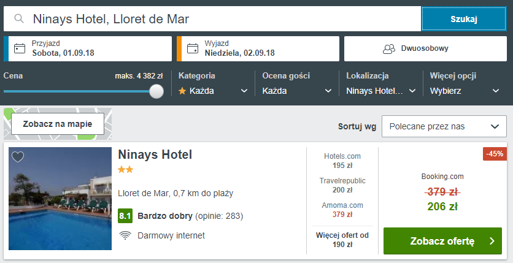Open the Sortuj wg sort dropdown

[443, 127]
